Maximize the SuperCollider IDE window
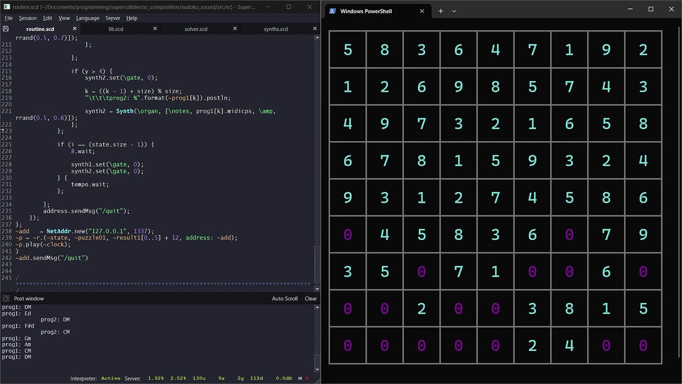The width and height of the screenshot is (682, 384). [x=288, y=7]
